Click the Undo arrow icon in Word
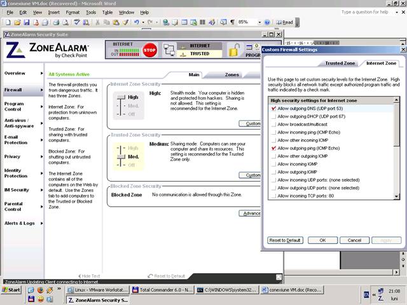 137,23
